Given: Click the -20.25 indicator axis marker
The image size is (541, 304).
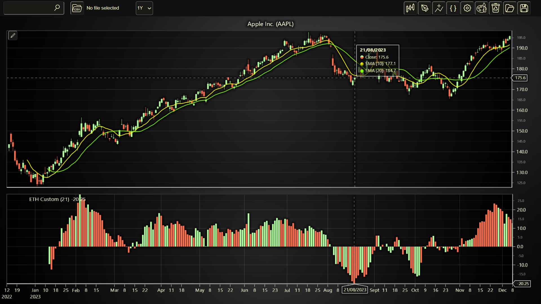Looking at the screenshot, I should click(x=522, y=284).
